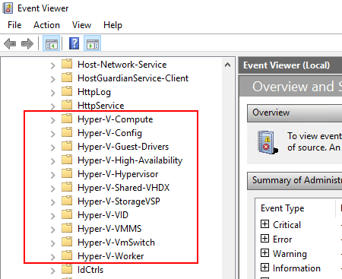Select the Hyper-V-Compute folder icon
Image resolution: width=342 pixels, height=279 pixels.
67,119
